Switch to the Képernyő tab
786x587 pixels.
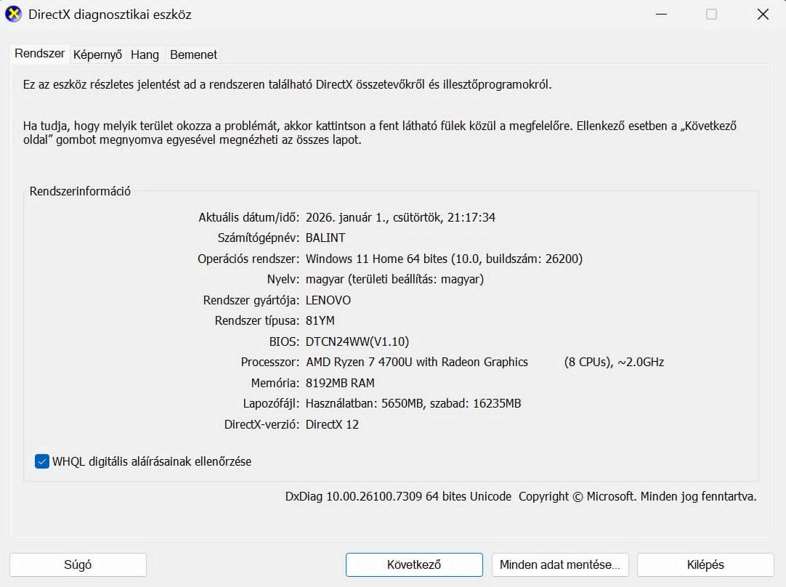(x=97, y=54)
